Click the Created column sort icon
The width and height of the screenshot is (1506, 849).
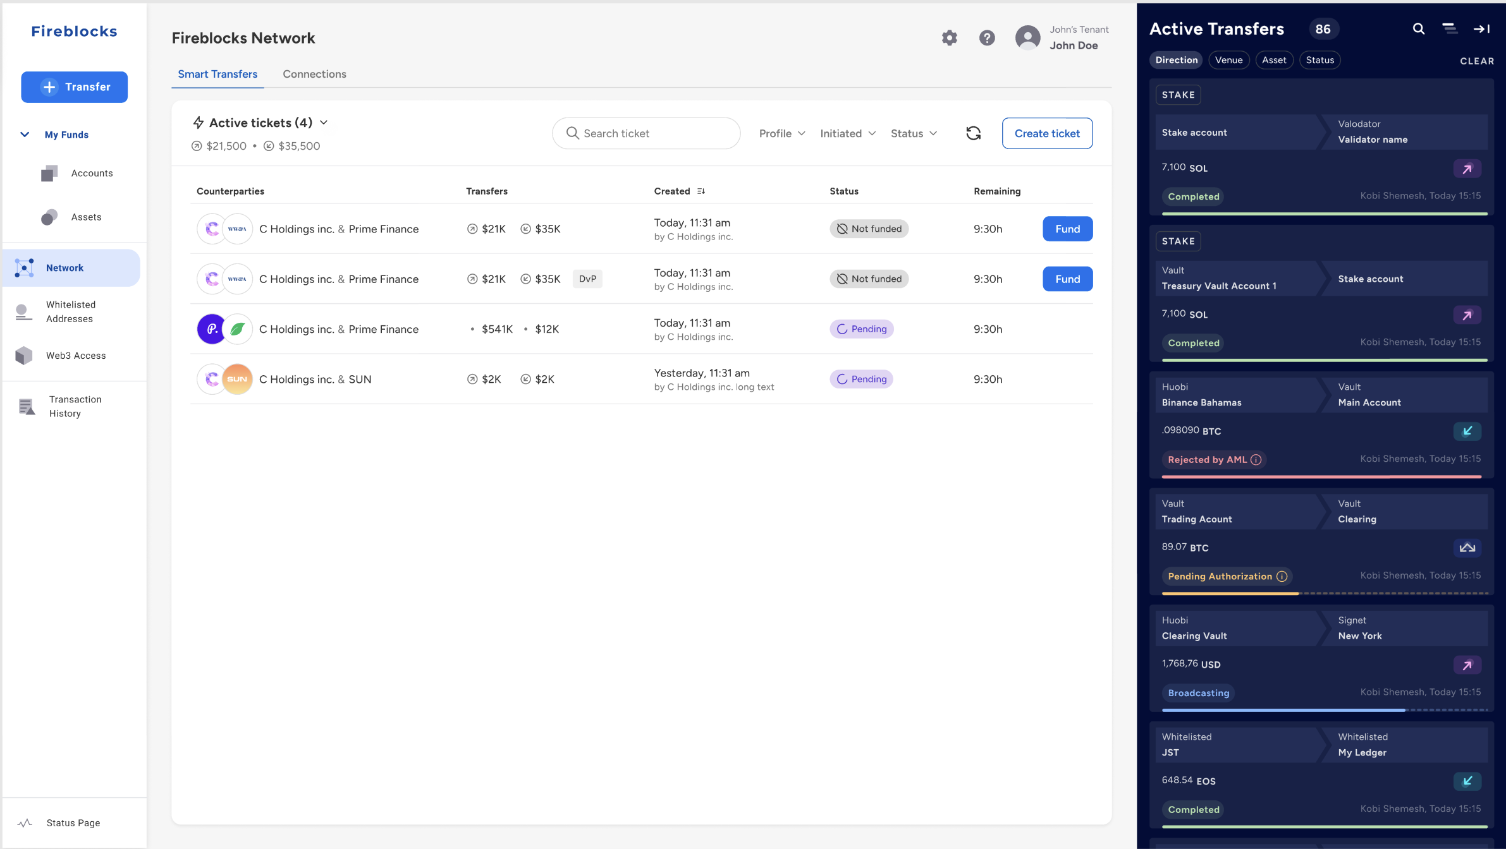coord(701,191)
